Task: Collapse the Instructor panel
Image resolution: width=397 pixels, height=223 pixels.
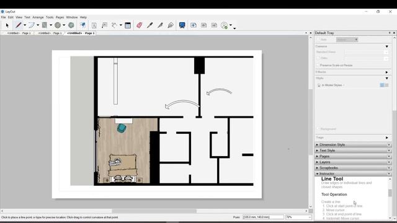Action: point(317,173)
